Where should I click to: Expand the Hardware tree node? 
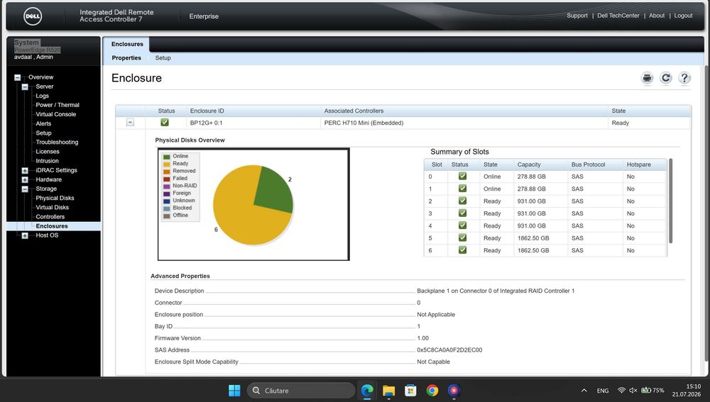25,179
